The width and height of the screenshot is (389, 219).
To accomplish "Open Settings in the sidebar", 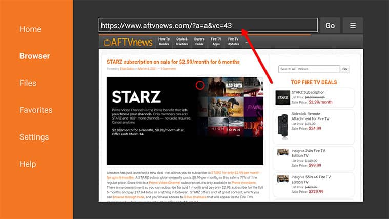I will coord(34,137).
